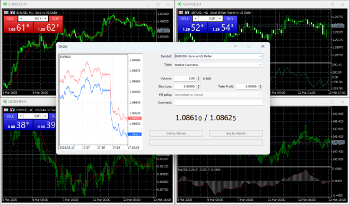The height and width of the screenshot is (205, 350).
Task: Toggle one-click trading panel icon on GBPUSD chart
Action: 181,13
